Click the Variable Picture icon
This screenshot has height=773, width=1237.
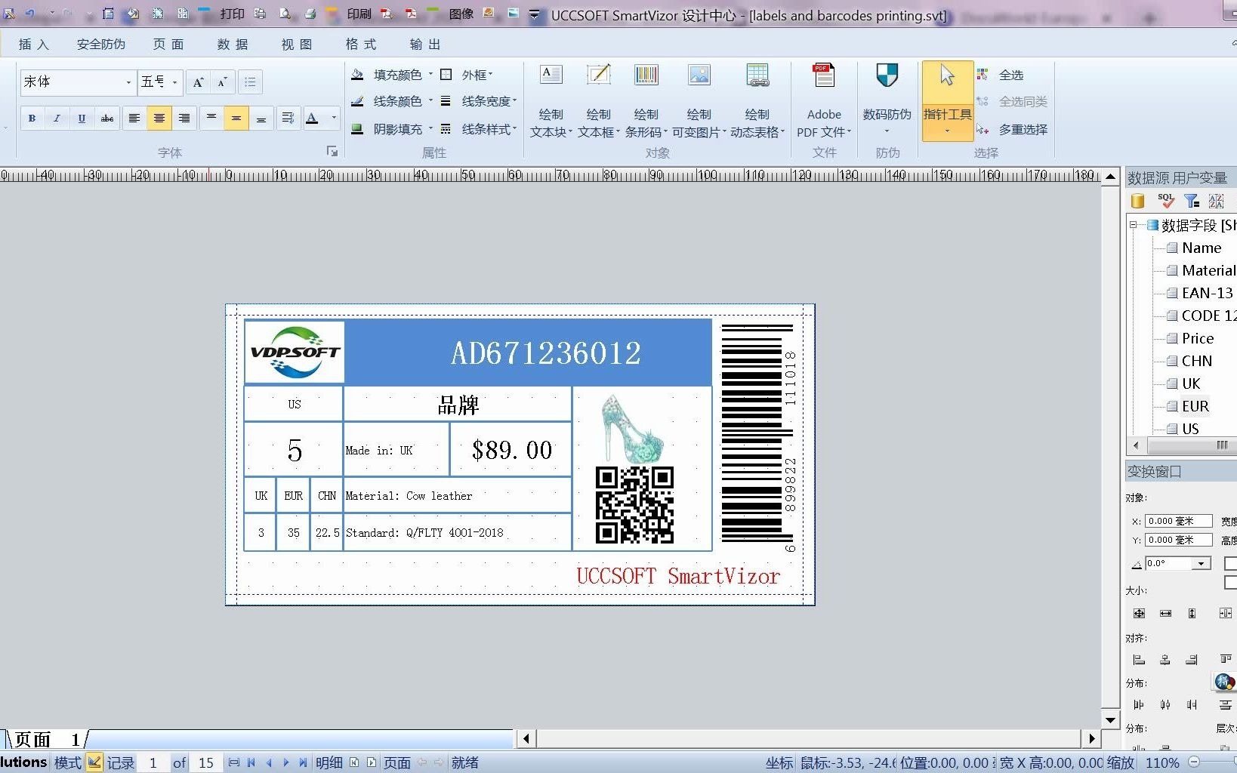(x=699, y=75)
